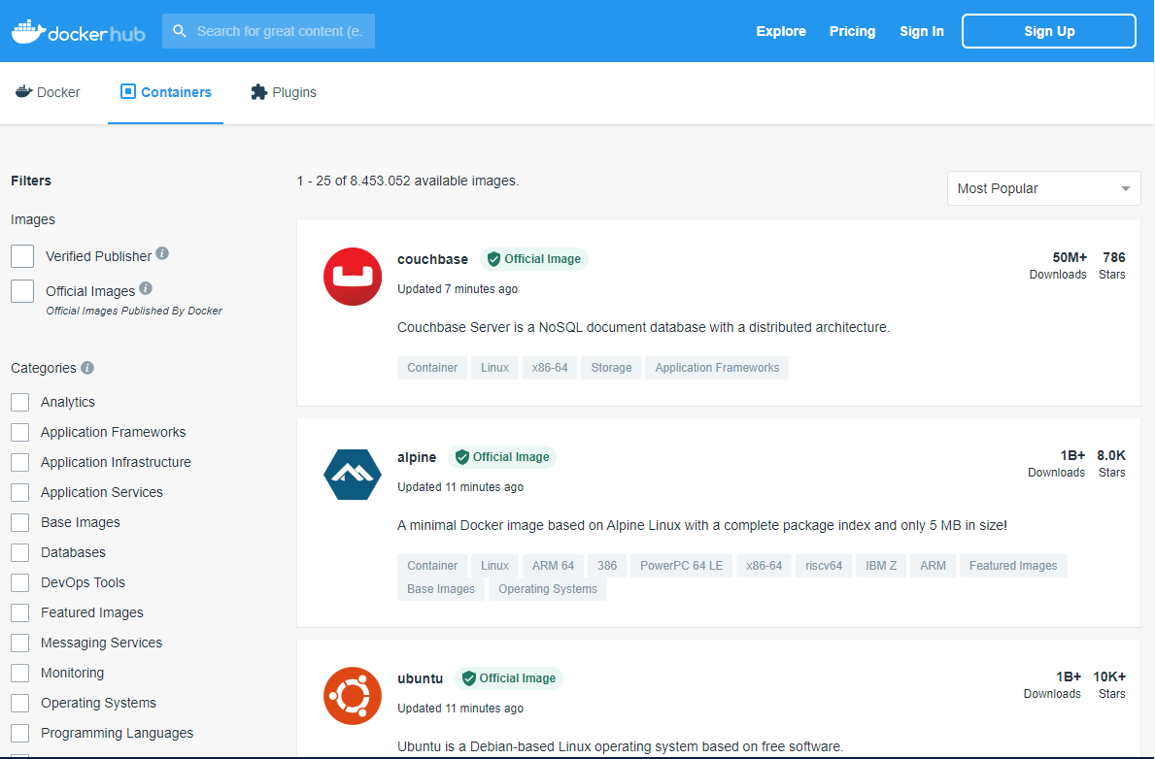Screen dimensions: 1155x759
Task: Check the Monitoring category
Action: pyautogui.click(x=19, y=673)
